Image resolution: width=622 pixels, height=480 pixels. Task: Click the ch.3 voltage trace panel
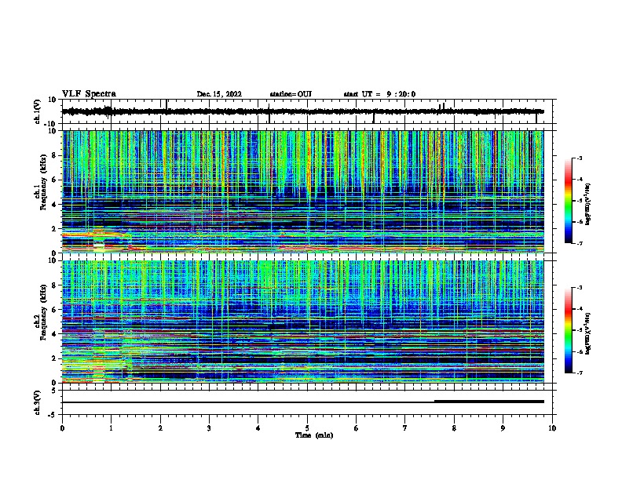[309, 402]
